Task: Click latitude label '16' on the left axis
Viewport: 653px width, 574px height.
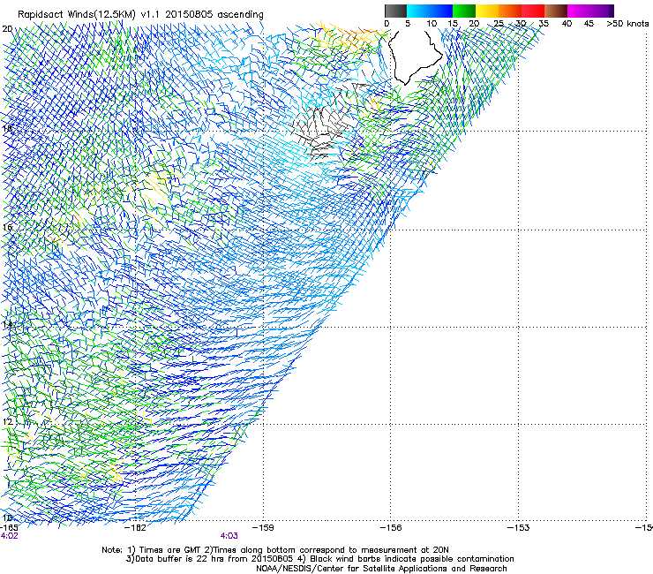Action: (7, 227)
